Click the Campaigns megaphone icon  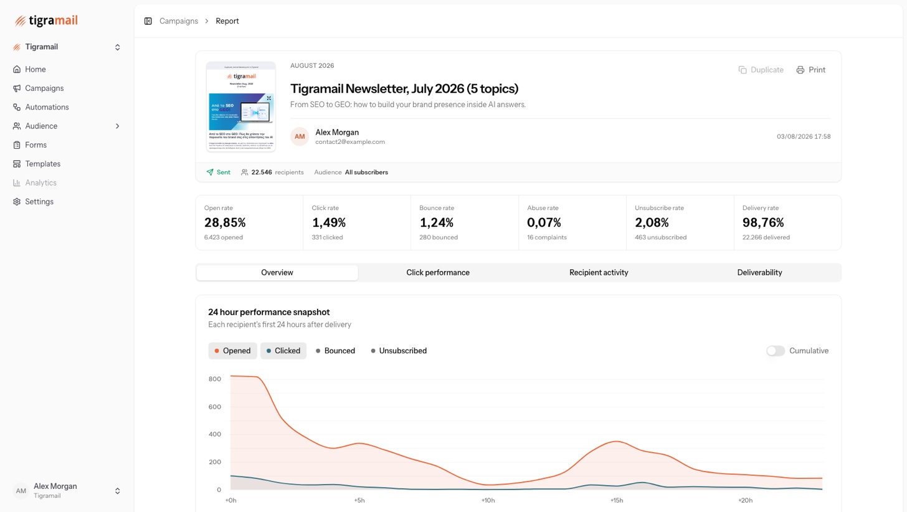[x=17, y=88]
